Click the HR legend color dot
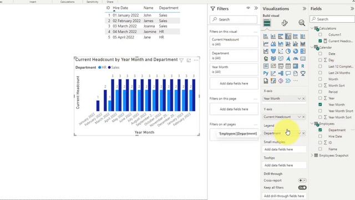Viewport: 355px width, 200px height. pyautogui.click(x=100, y=67)
